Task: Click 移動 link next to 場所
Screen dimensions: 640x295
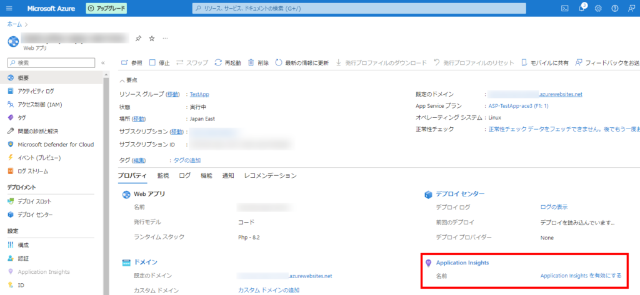Action: (139, 119)
